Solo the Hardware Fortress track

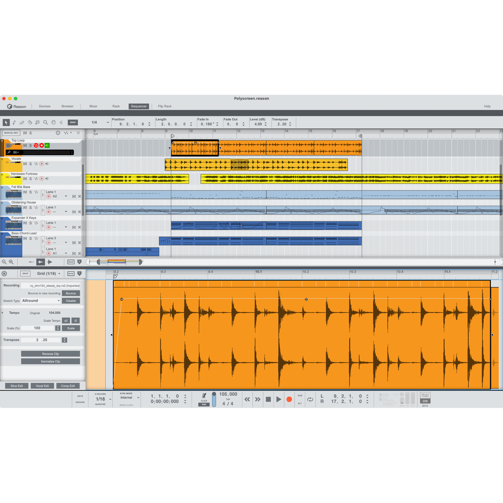pos(31,179)
